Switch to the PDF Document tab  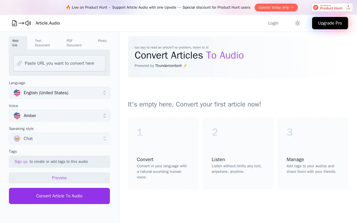click(74, 43)
